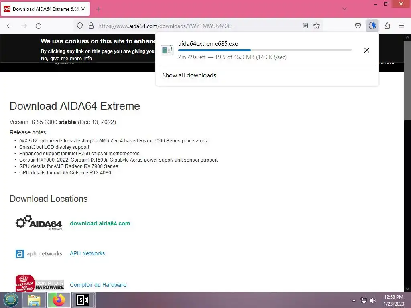This screenshot has width=411, height=308.
Task: Click the Intel B760 chipset note
Action: click(79, 154)
